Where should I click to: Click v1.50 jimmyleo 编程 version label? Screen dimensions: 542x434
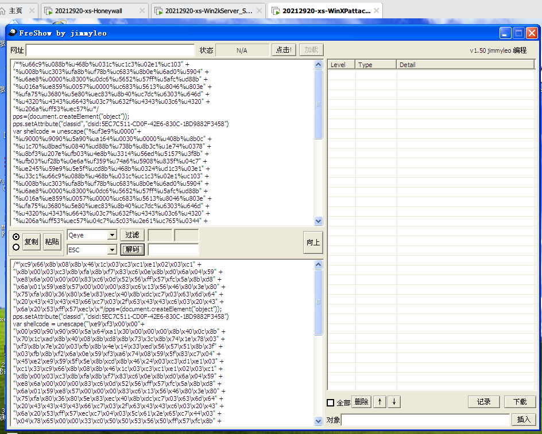coord(498,50)
